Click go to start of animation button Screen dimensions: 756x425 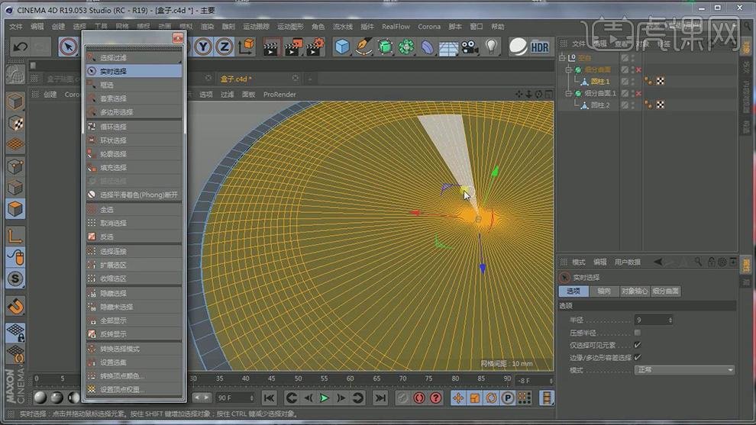pyautogui.click(x=269, y=398)
